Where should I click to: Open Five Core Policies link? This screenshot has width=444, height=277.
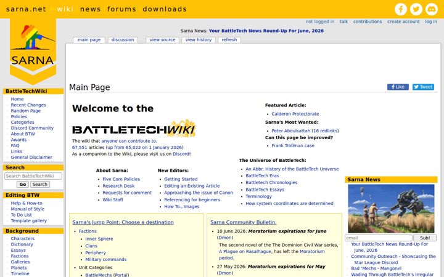[121, 179]
